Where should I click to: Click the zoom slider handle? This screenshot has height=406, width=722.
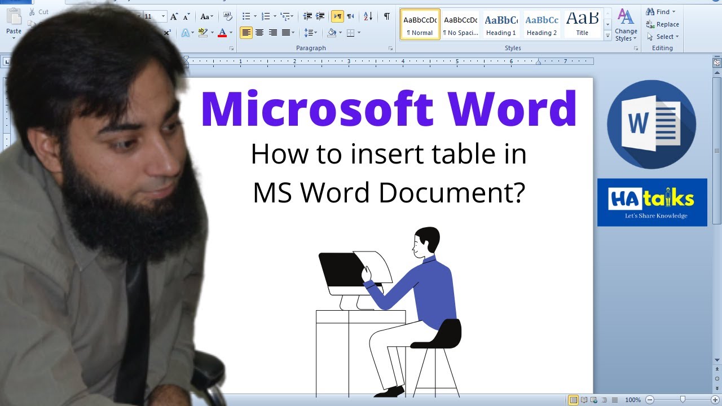[683, 400]
